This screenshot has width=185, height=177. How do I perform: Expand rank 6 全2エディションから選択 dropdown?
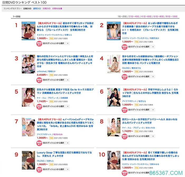141,110
